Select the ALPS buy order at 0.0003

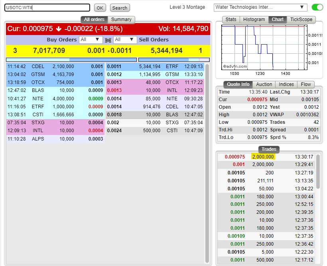[55, 139]
